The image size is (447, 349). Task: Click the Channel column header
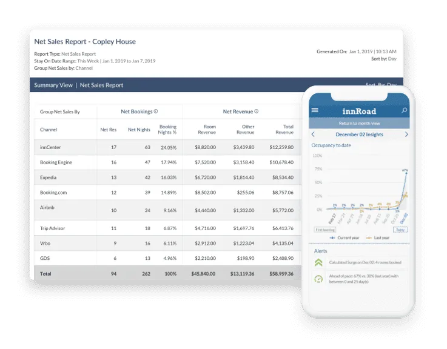click(49, 130)
